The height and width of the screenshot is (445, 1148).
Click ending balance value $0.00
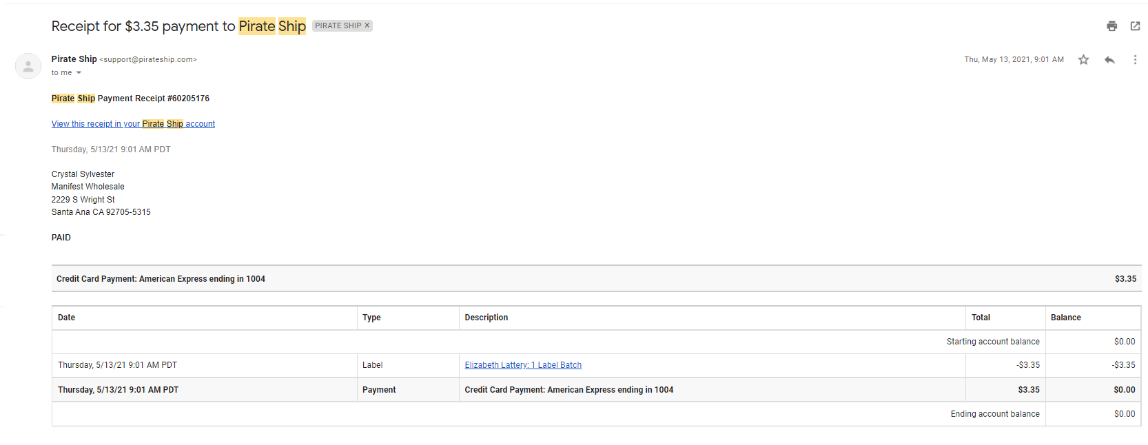tap(1125, 414)
